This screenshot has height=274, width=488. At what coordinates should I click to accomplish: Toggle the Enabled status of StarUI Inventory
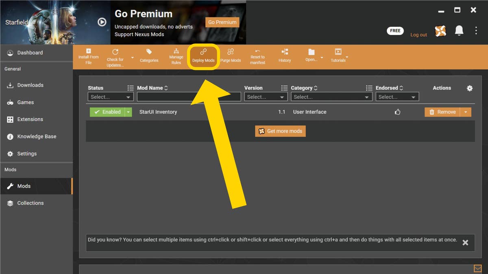coord(107,112)
